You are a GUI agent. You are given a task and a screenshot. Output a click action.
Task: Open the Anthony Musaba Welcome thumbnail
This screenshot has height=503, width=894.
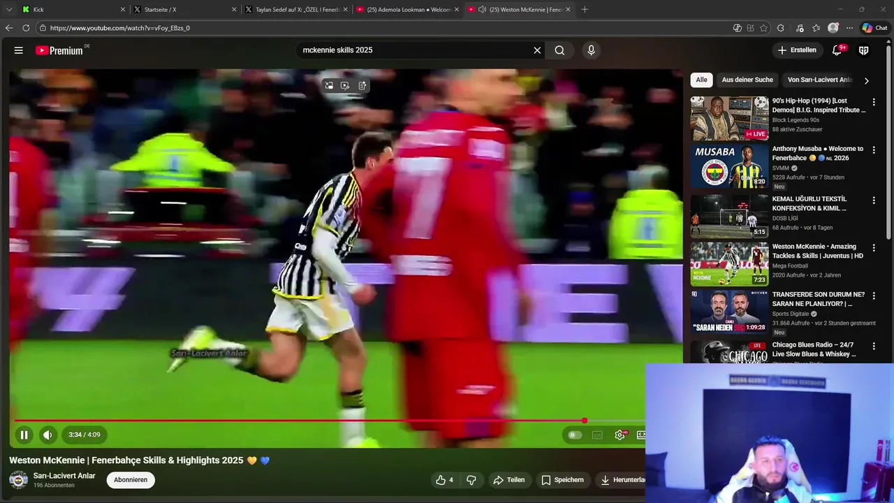click(729, 166)
